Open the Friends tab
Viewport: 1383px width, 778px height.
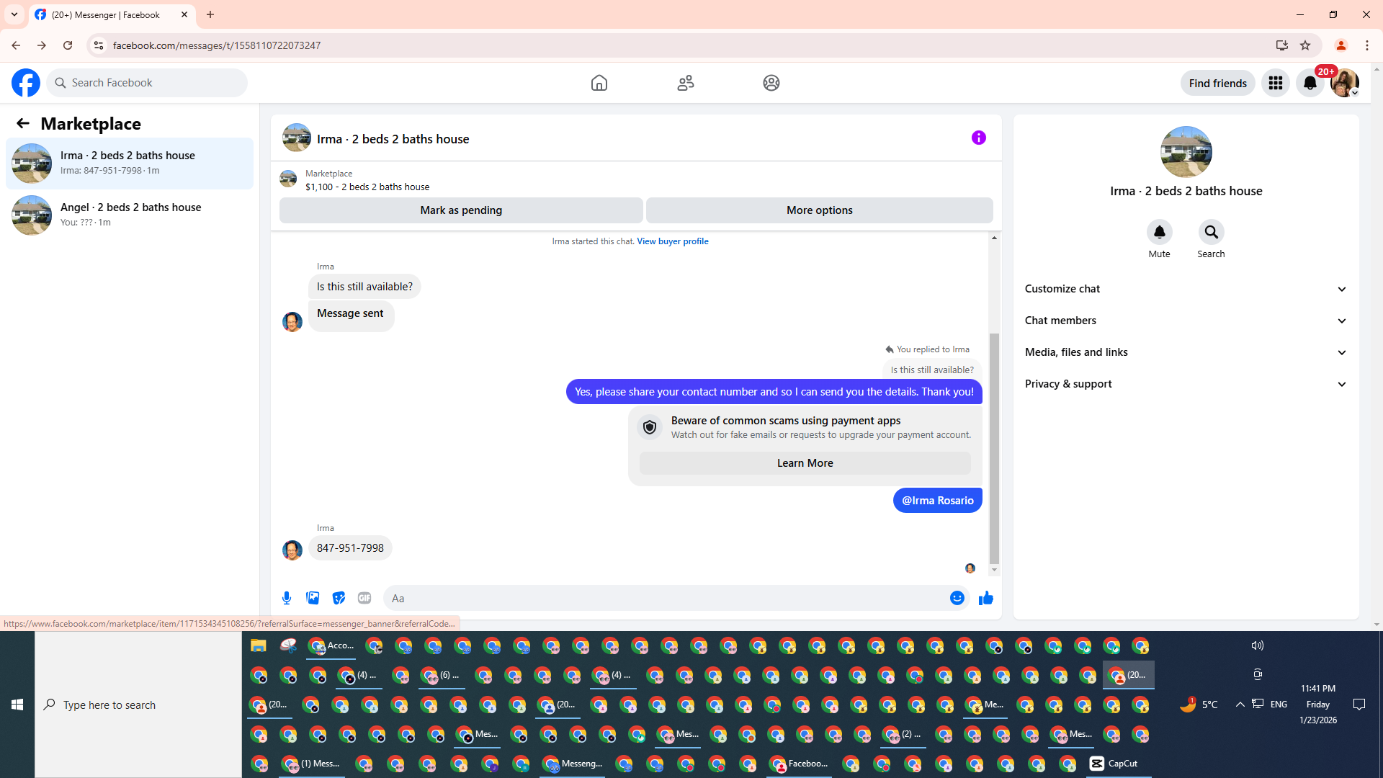click(x=685, y=83)
